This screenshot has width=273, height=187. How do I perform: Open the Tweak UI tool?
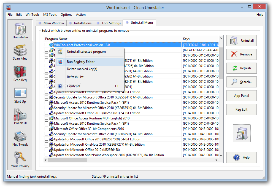pos(20,117)
